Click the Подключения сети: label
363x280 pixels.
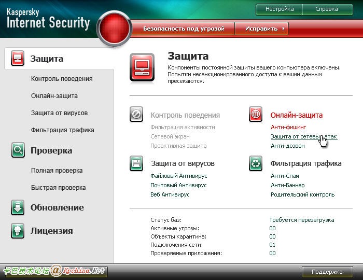pyautogui.click(x=176, y=245)
